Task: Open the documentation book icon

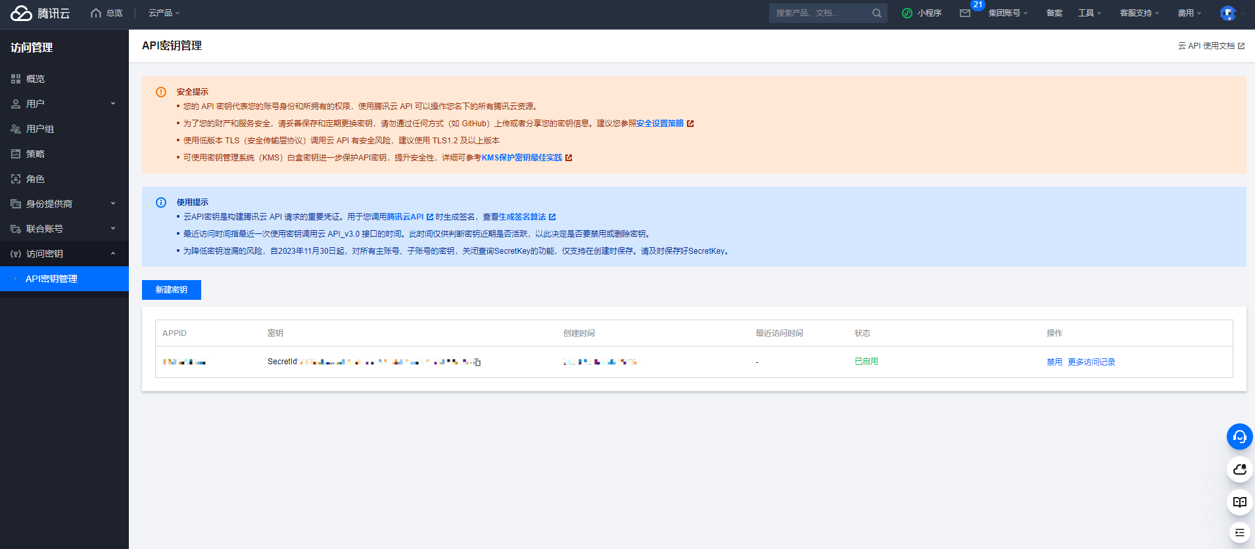Action: (1239, 502)
